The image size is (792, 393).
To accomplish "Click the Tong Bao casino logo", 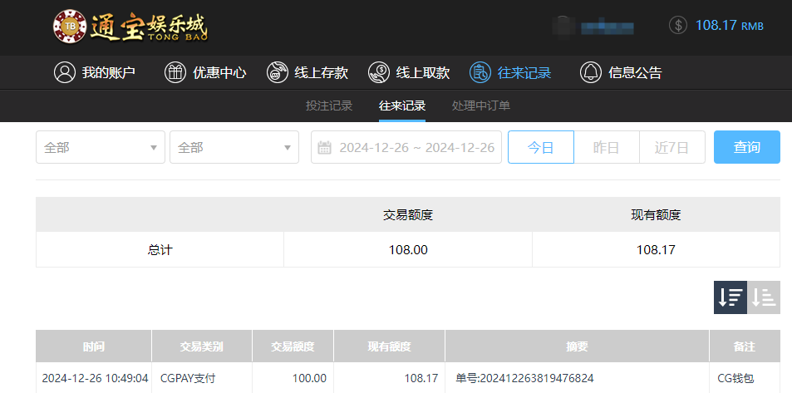I will pyautogui.click(x=130, y=26).
